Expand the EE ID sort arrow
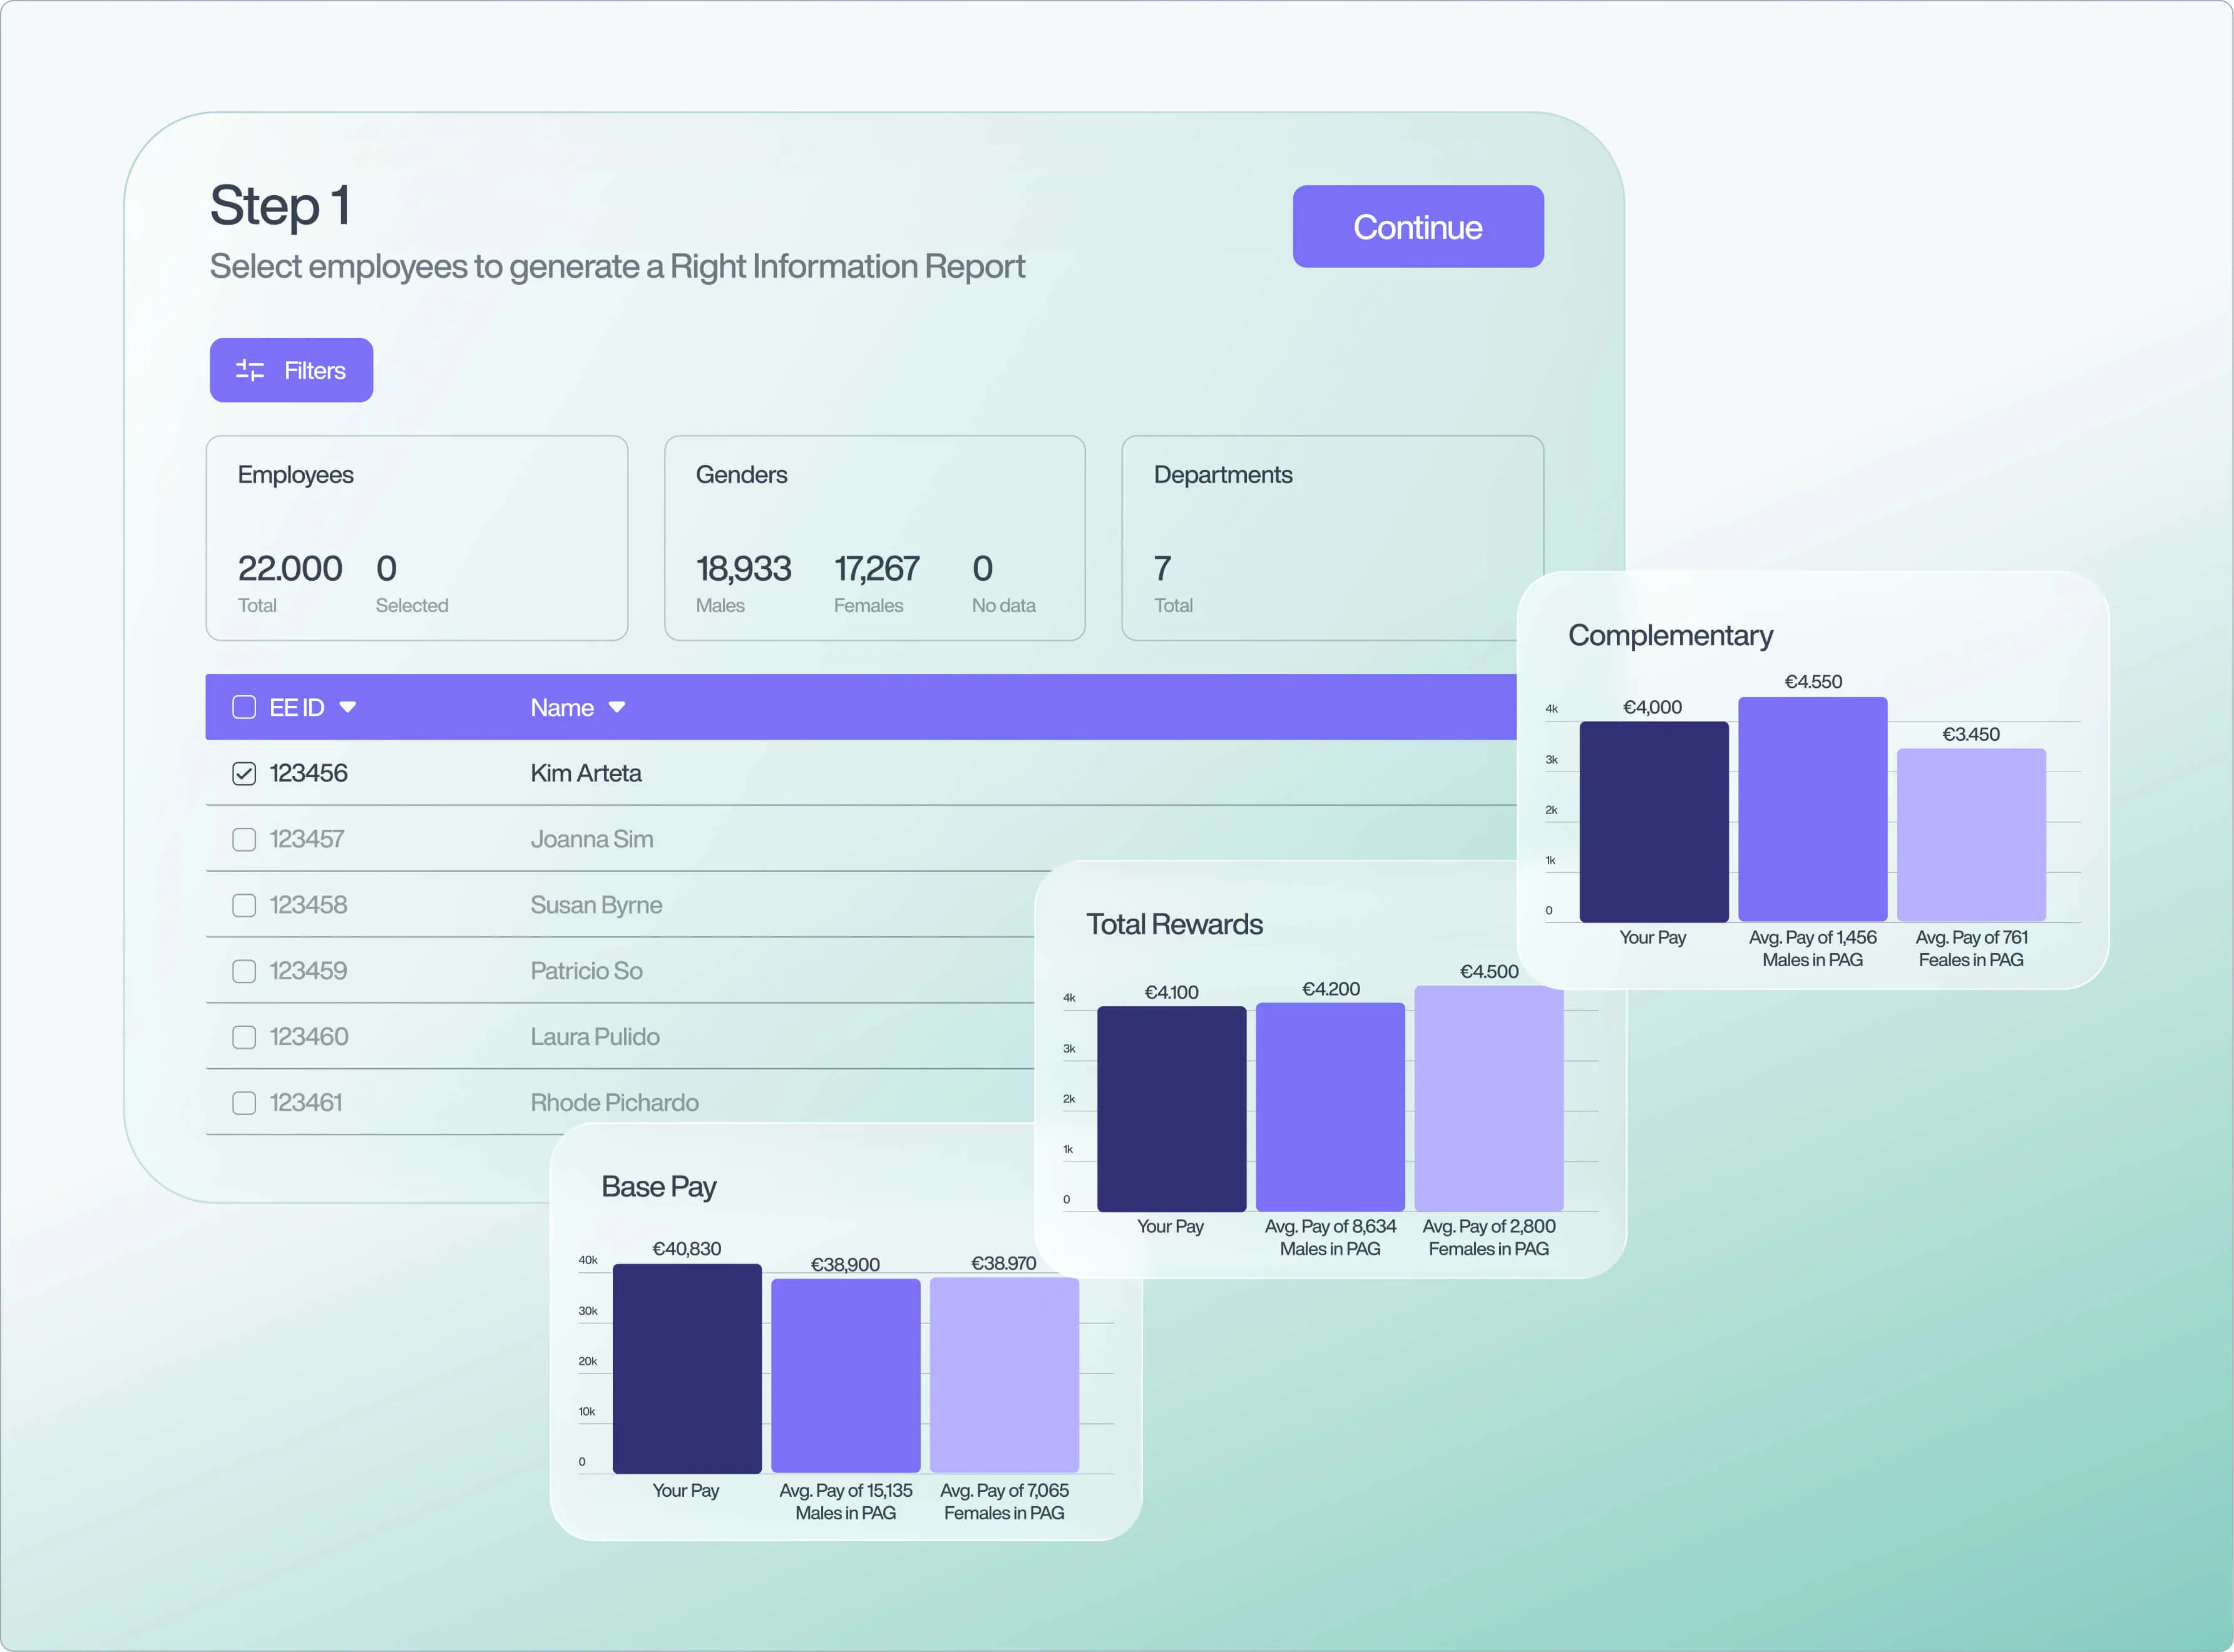This screenshot has height=1652, width=2234. pos(348,707)
